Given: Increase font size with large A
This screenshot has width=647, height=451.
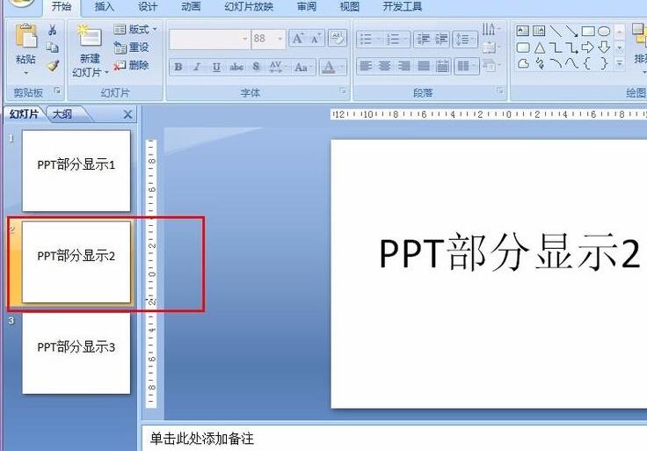Looking at the screenshot, I should 298,39.
